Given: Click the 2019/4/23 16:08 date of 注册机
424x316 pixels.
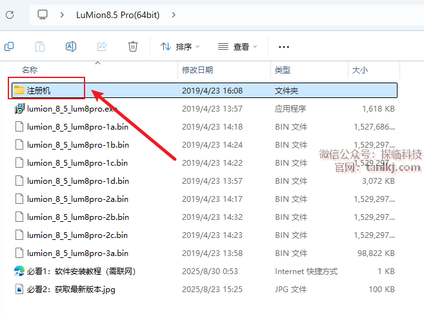Looking at the screenshot, I should click(x=212, y=90).
